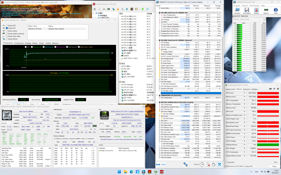The image size is (281, 175).
Task: Click the AIDA64 user silhouette toolbar icon
Action: click(127, 9)
